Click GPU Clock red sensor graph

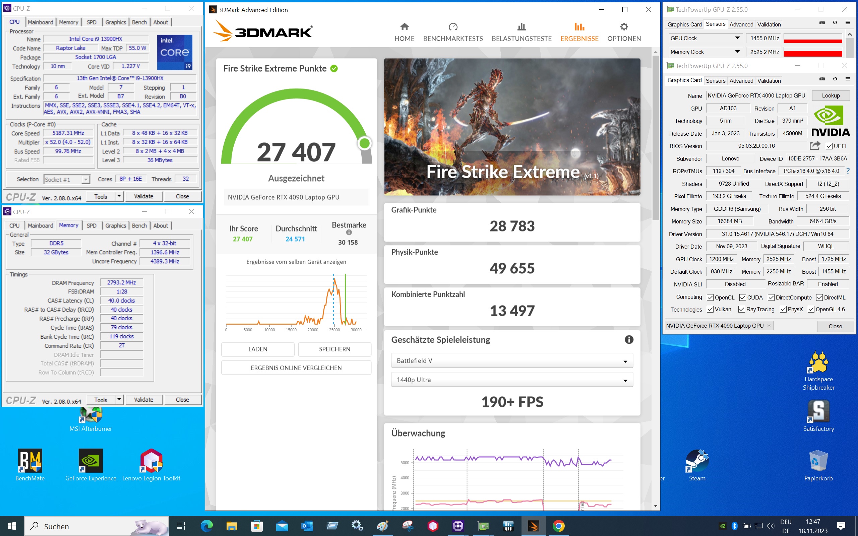[x=813, y=38]
